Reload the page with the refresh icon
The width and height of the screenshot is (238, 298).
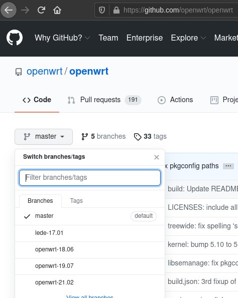pyautogui.click(x=41, y=10)
